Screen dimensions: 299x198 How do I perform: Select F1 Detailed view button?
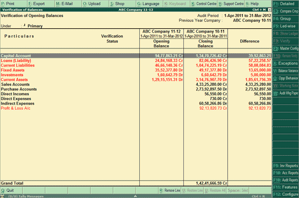click(x=285, y=4)
